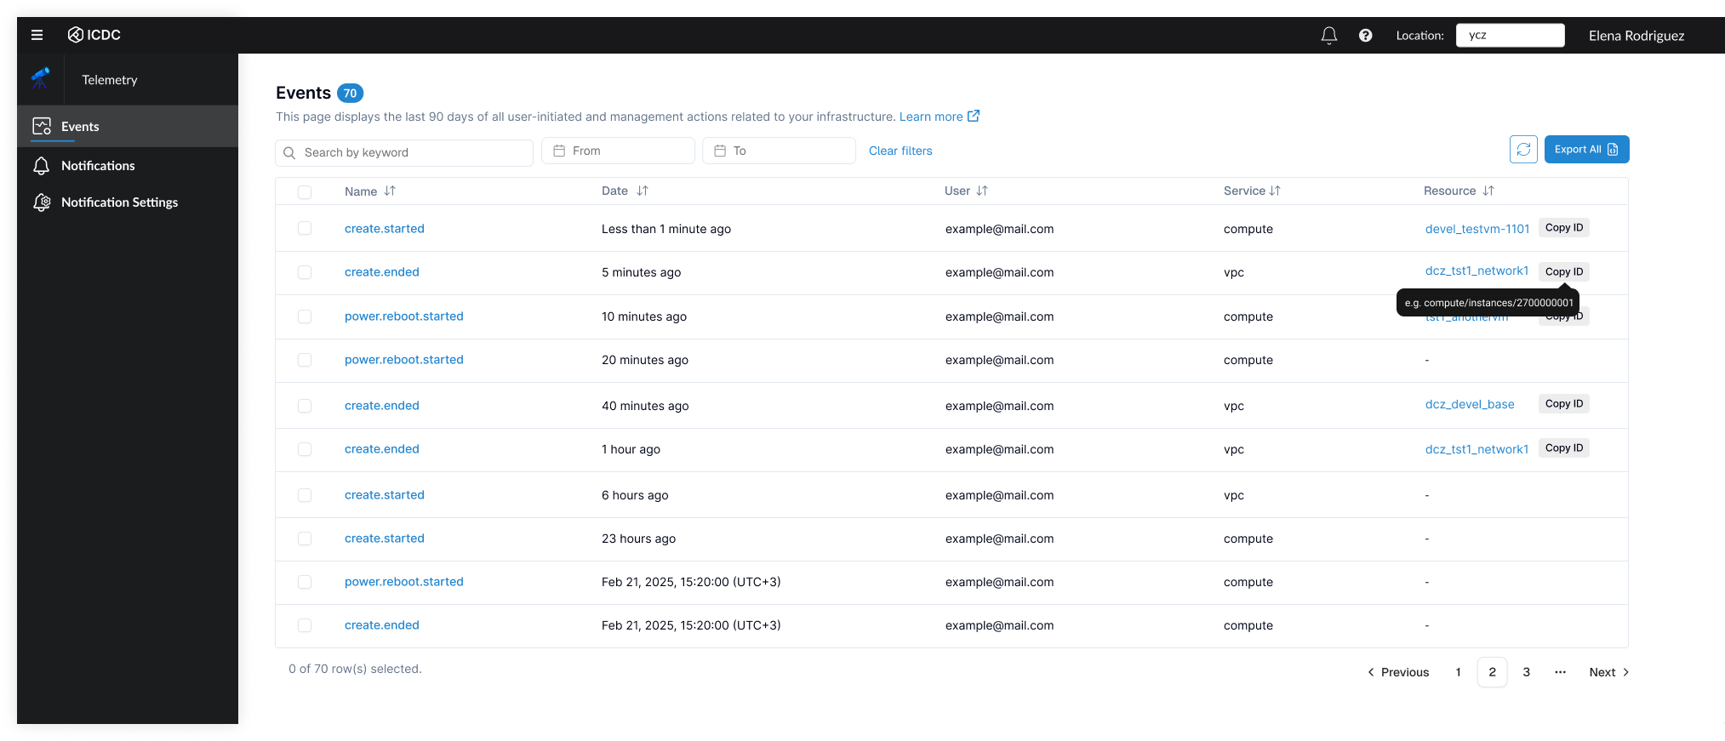Check the create.ended 5 minutes ago row

[x=305, y=272]
